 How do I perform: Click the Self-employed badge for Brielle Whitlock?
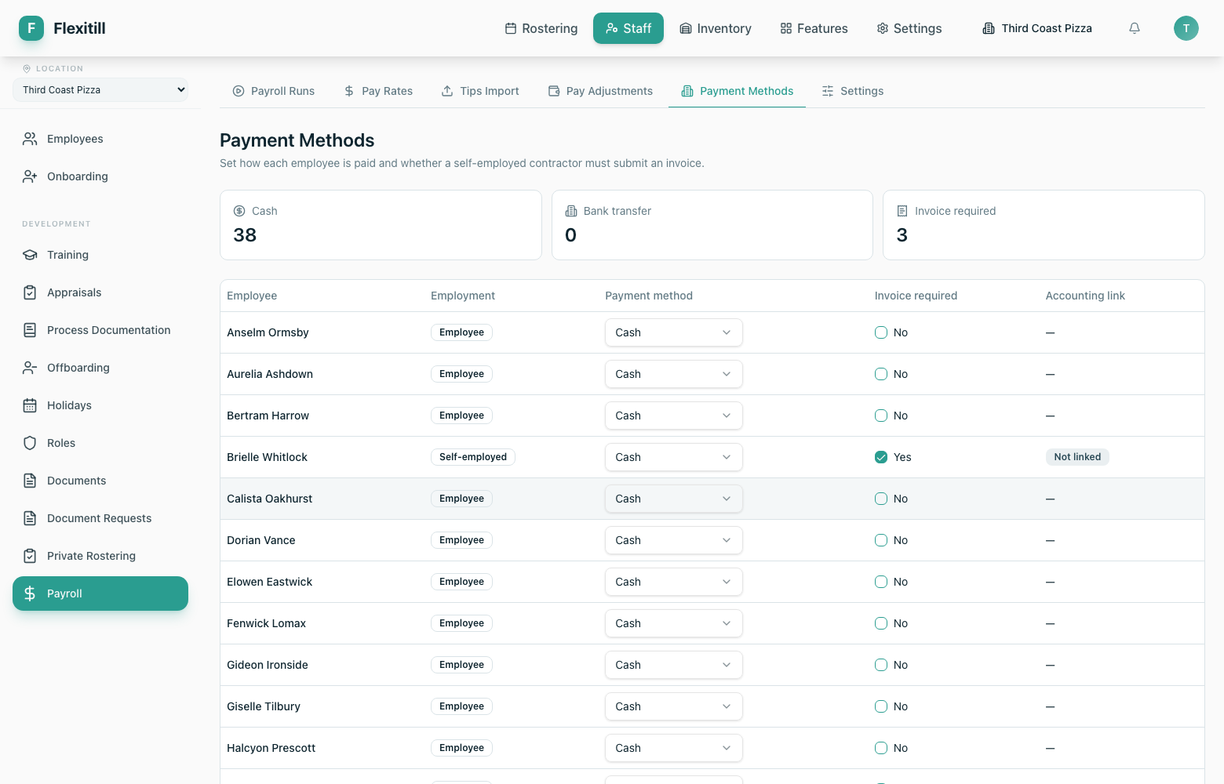pos(473,457)
